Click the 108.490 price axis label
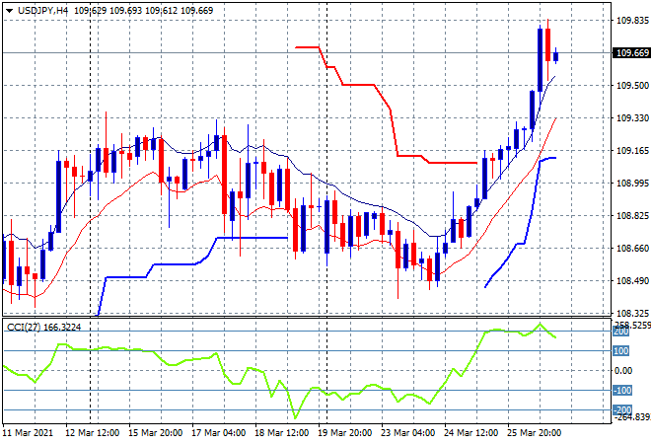Viewport: 651px width, 444px height. pos(632,281)
